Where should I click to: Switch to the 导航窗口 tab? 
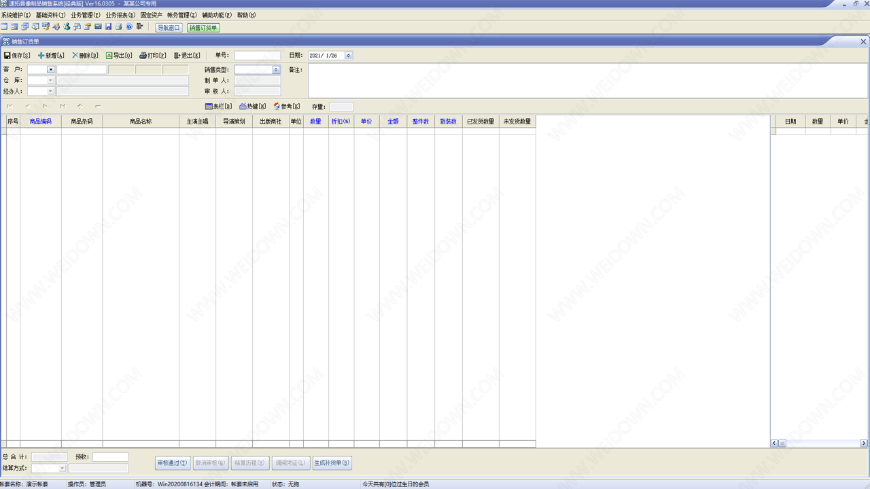(x=169, y=28)
